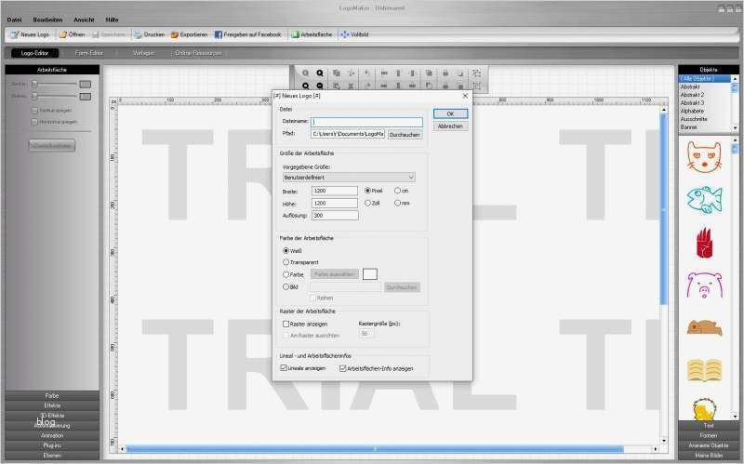Open the Bearbeiten menu
Screen dimensions: 744x464
pyautogui.click(x=48, y=20)
